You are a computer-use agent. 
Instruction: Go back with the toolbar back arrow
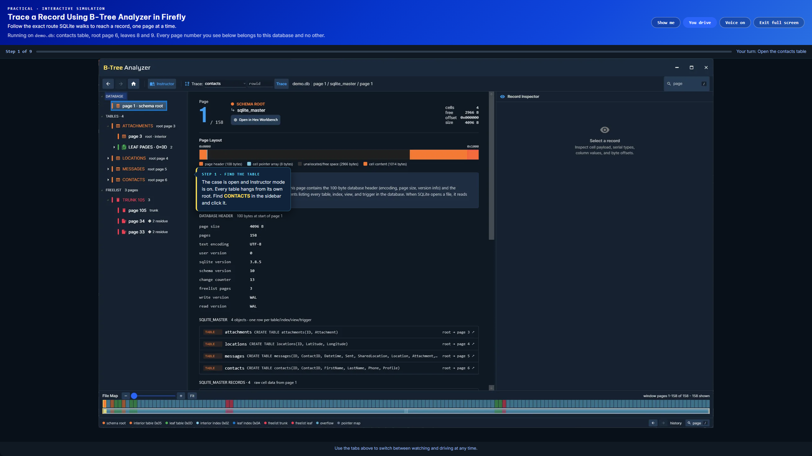(108, 84)
